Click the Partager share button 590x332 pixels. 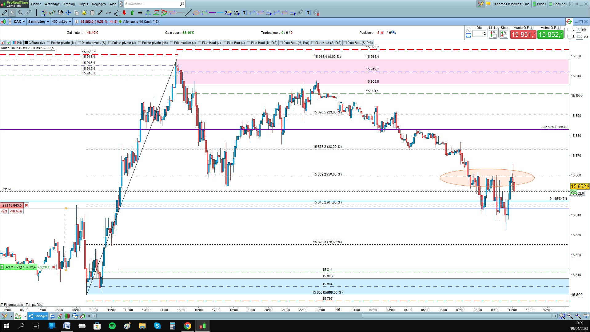(38, 316)
